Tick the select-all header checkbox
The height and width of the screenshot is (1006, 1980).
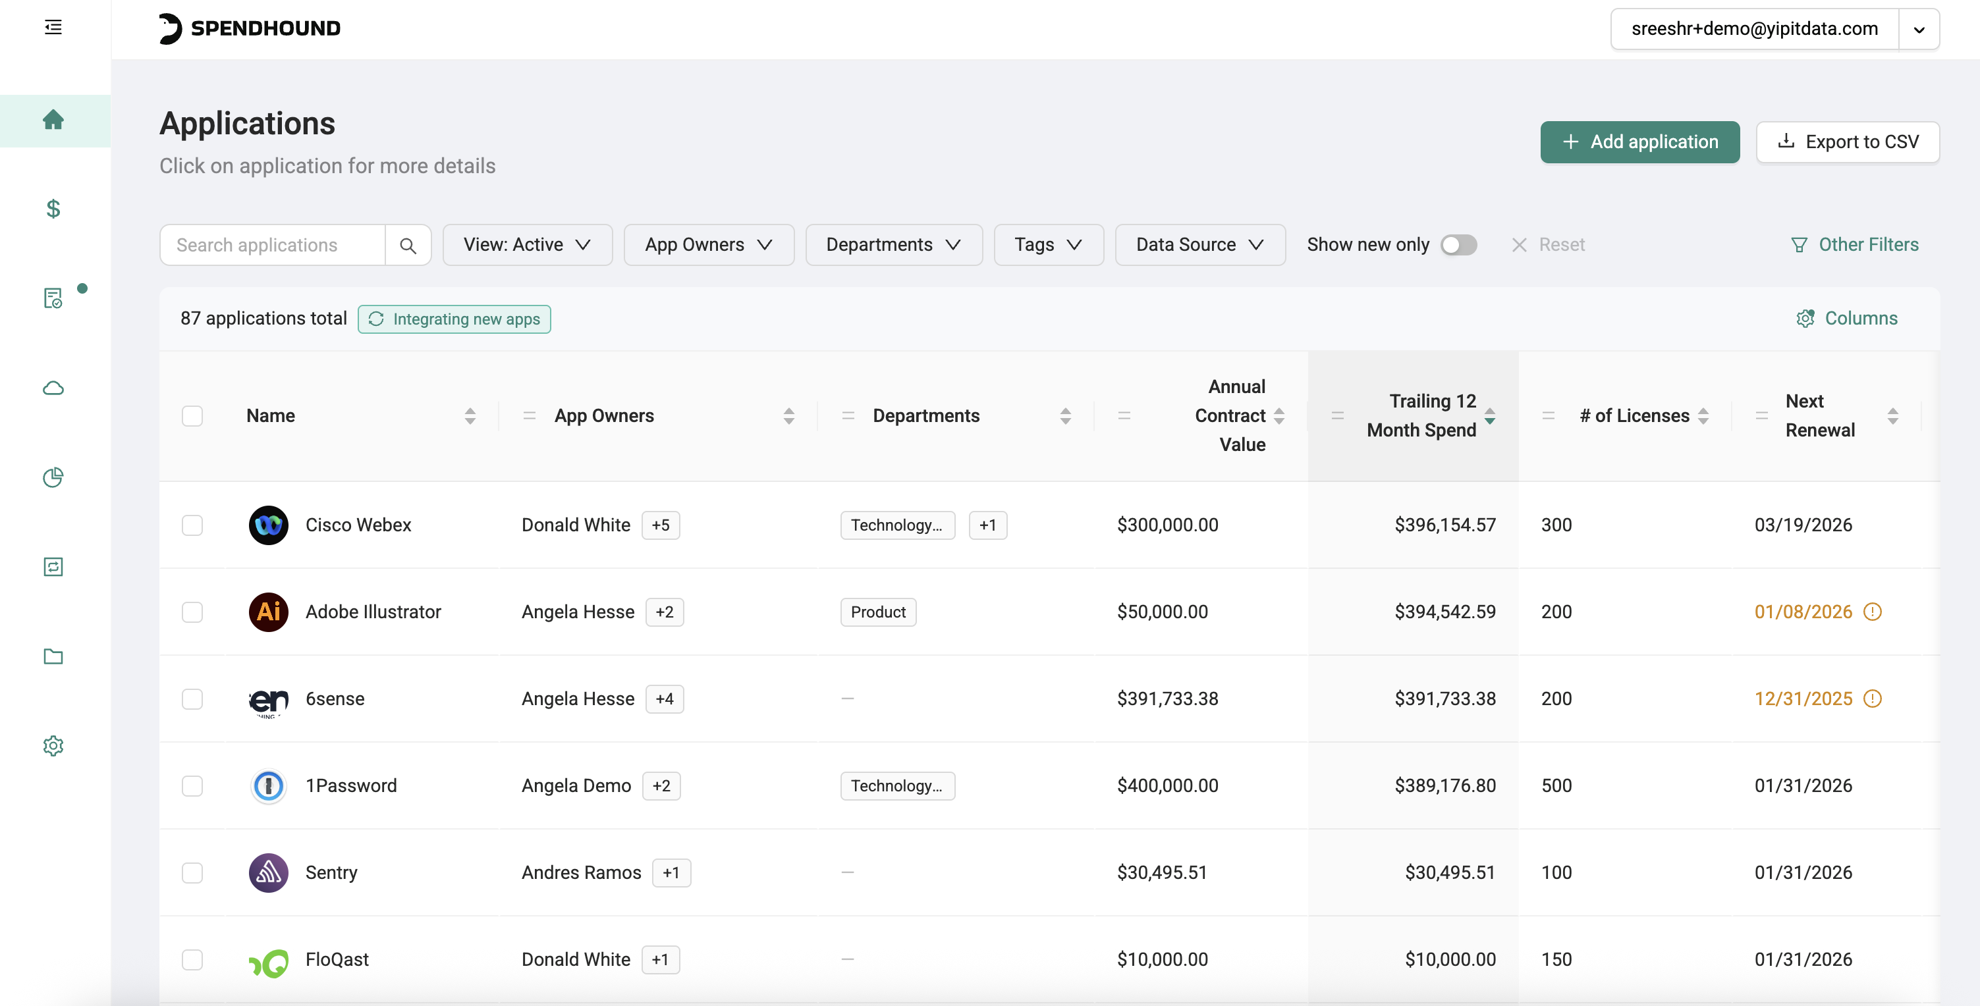192,416
